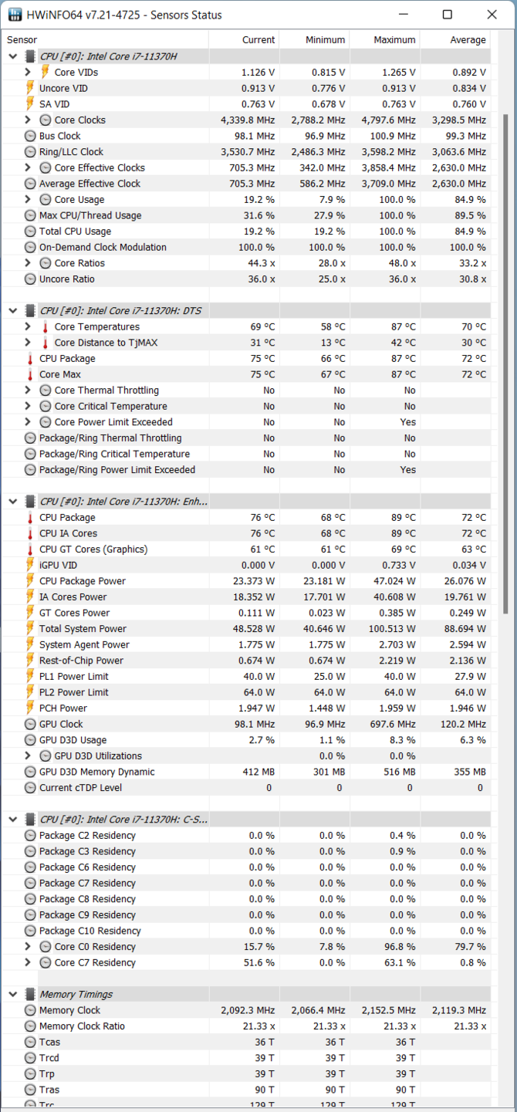Select the Package C10 Residency row label
Screen dimensions: 517x1112
pos(90,931)
